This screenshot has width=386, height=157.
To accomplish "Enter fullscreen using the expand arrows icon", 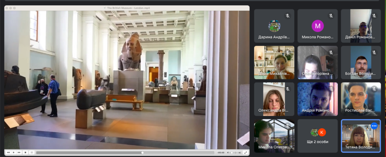I will pos(246,152).
